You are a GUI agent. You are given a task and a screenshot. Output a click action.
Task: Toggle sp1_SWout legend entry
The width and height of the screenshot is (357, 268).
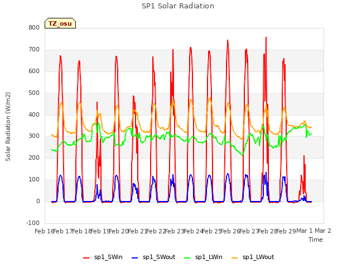coord(153,257)
